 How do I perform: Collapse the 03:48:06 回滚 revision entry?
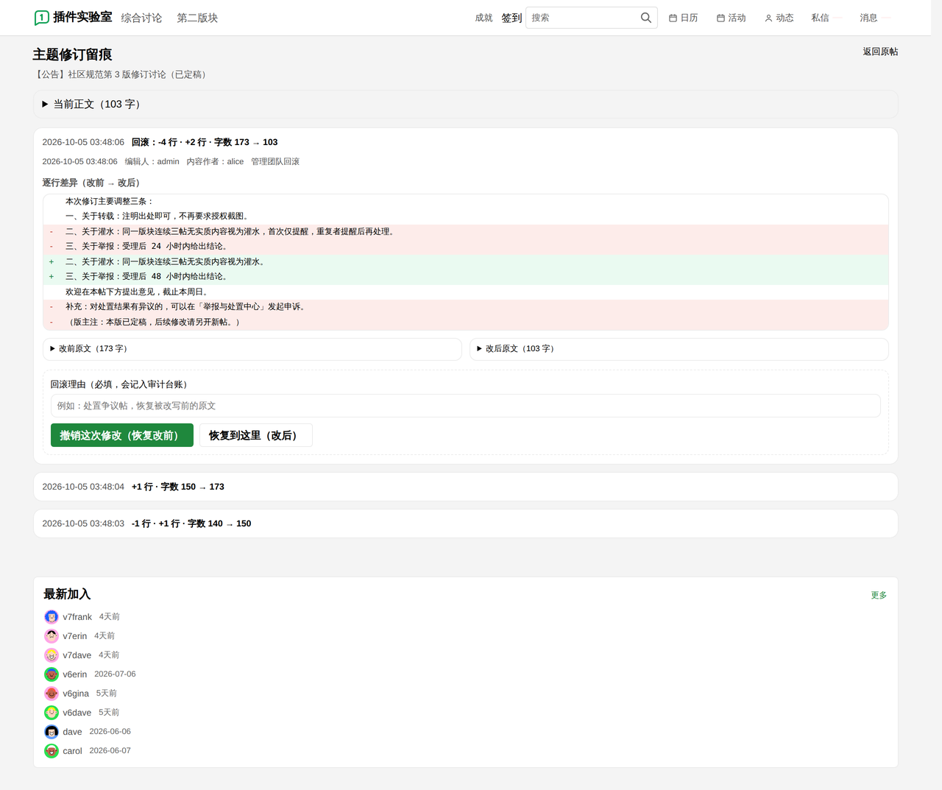tap(465, 142)
